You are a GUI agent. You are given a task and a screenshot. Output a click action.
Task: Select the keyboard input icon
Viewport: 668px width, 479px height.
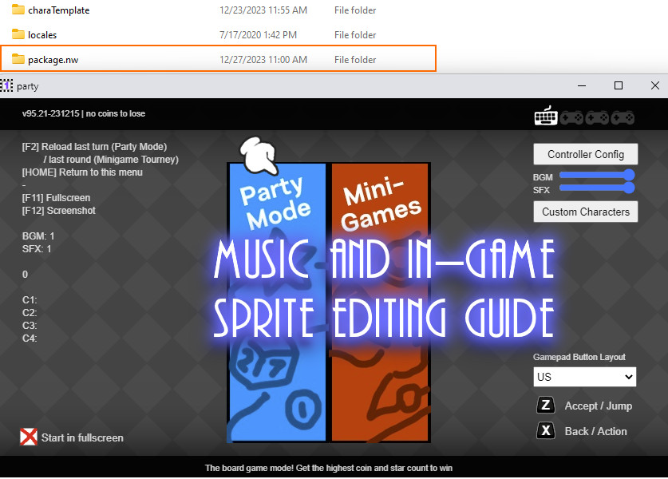pyautogui.click(x=545, y=116)
